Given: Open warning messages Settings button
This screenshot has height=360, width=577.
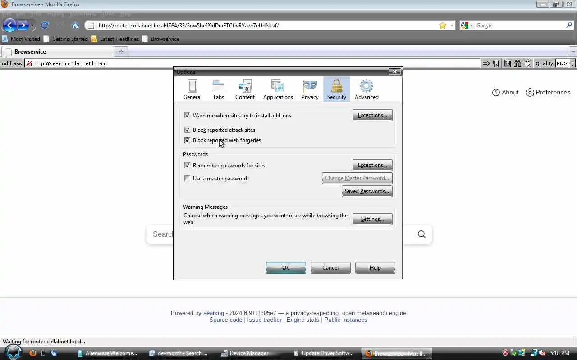Looking at the screenshot, I should (372, 219).
